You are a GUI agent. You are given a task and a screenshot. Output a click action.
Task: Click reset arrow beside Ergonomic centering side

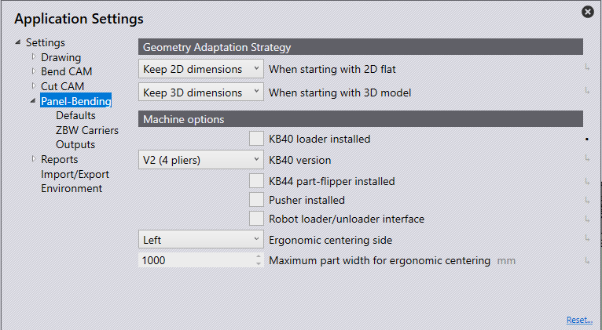point(586,240)
